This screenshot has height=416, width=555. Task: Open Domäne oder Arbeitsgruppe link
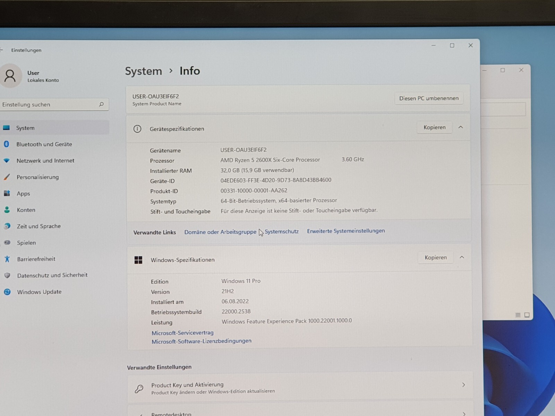point(220,232)
